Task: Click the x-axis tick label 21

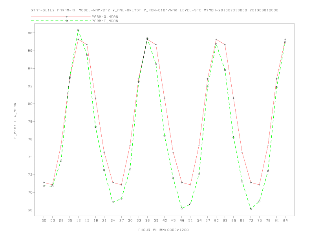Action: pyautogui.click(x=104, y=220)
